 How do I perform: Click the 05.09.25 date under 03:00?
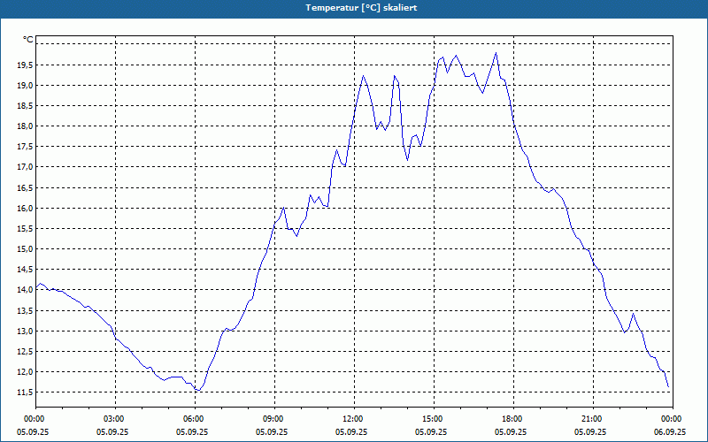(x=112, y=431)
